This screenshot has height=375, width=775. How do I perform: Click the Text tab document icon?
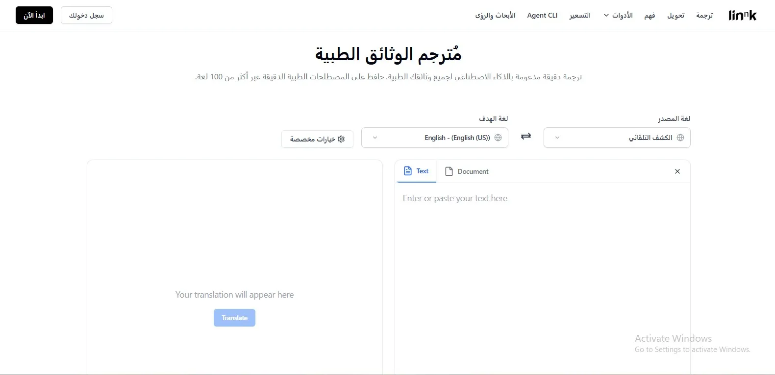[408, 171]
